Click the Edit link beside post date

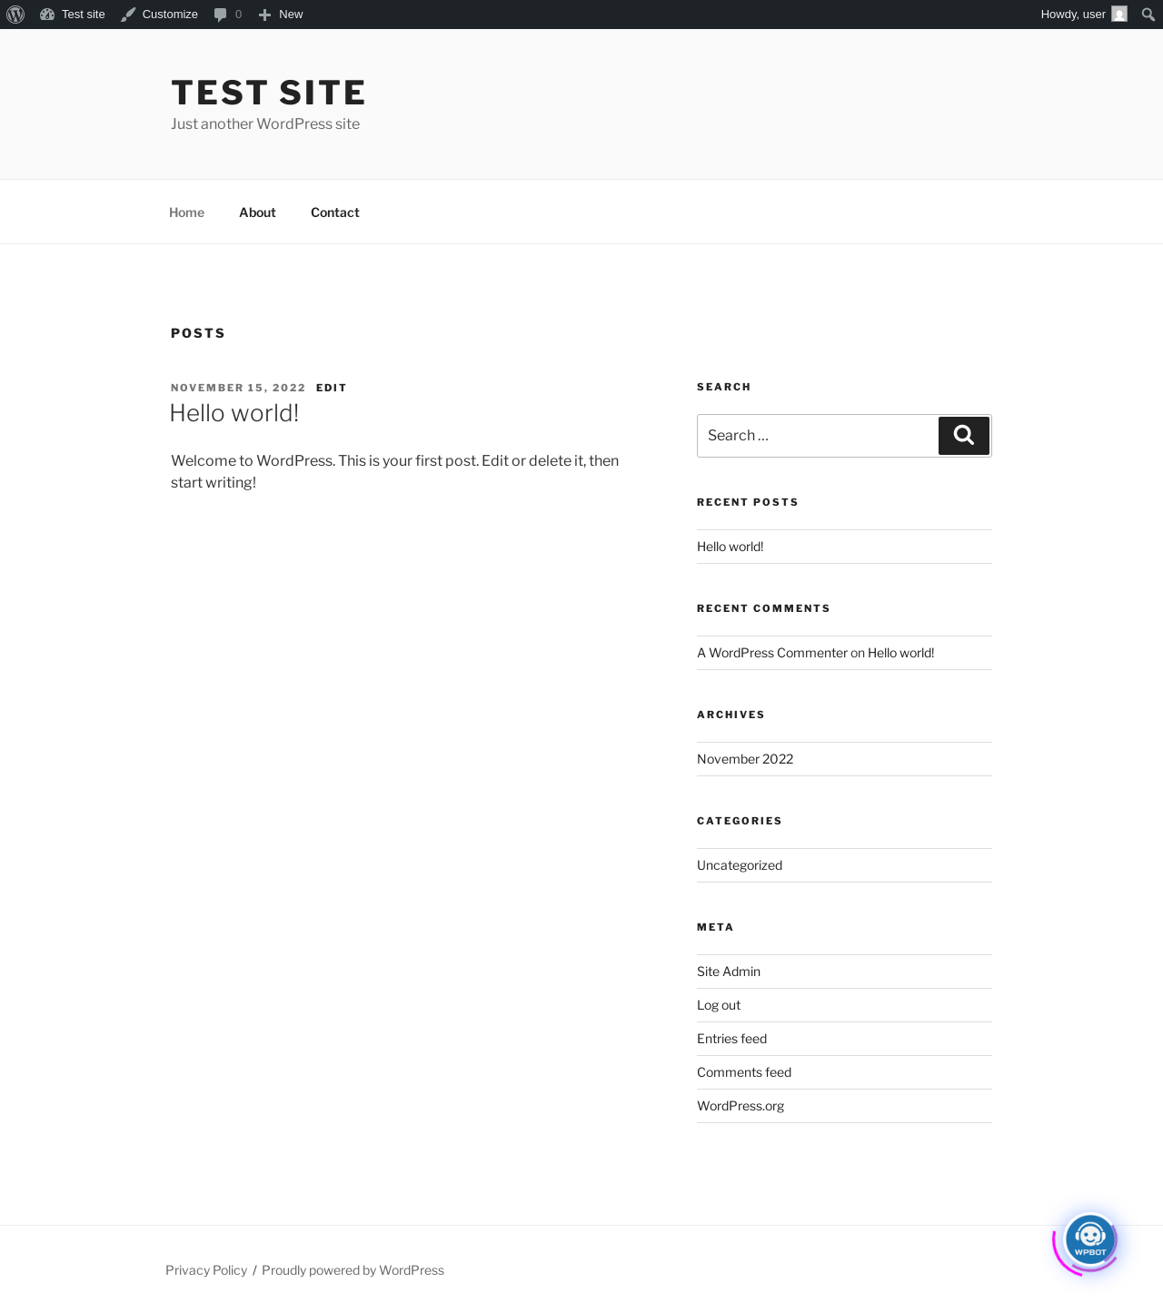332,388
